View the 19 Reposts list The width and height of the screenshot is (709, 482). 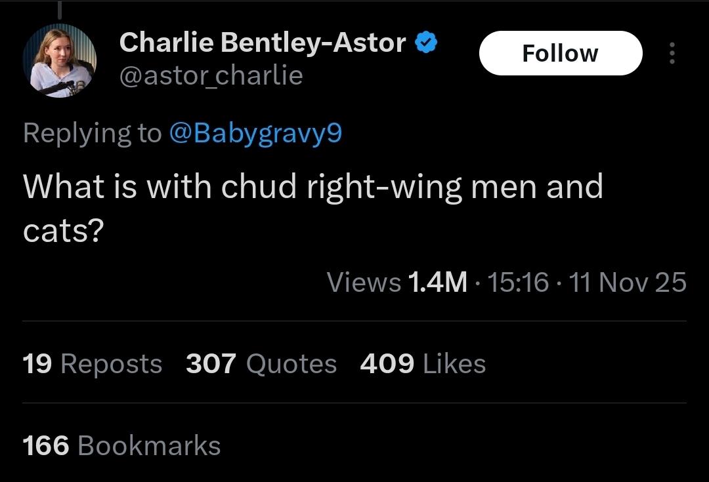click(x=93, y=364)
